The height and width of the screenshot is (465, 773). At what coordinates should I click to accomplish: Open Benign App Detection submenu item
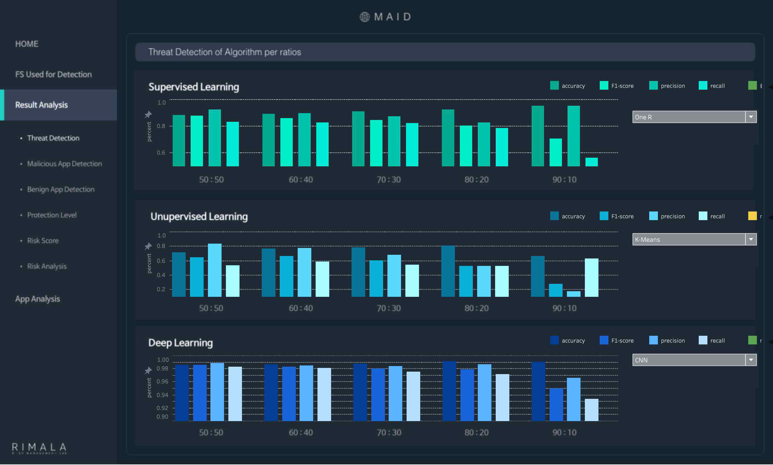click(61, 190)
